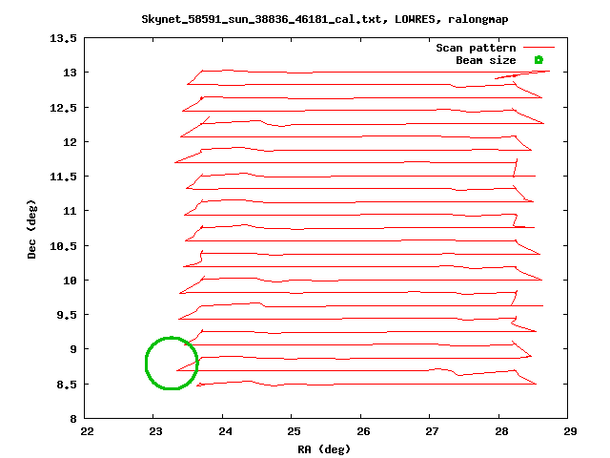Click the green beam size legend marker
Image resolution: width=610 pixels, height=458 pixels.
[x=539, y=60]
